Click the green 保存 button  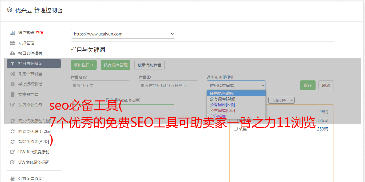308,85
